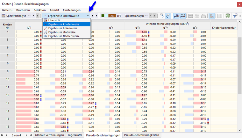Select Übersicht from the dropdown list
The width and height of the screenshot is (242, 138).
point(67,20)
